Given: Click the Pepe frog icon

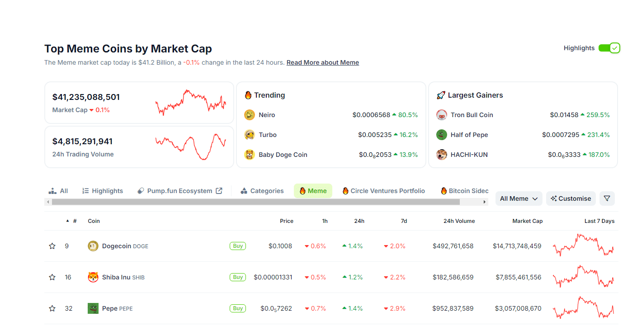Looking at the screenshot, I should pos(93,308).
